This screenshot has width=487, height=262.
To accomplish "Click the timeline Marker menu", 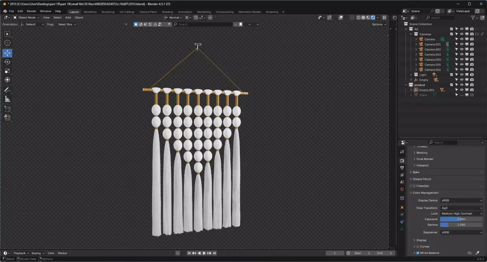I will tap(62, 253).
